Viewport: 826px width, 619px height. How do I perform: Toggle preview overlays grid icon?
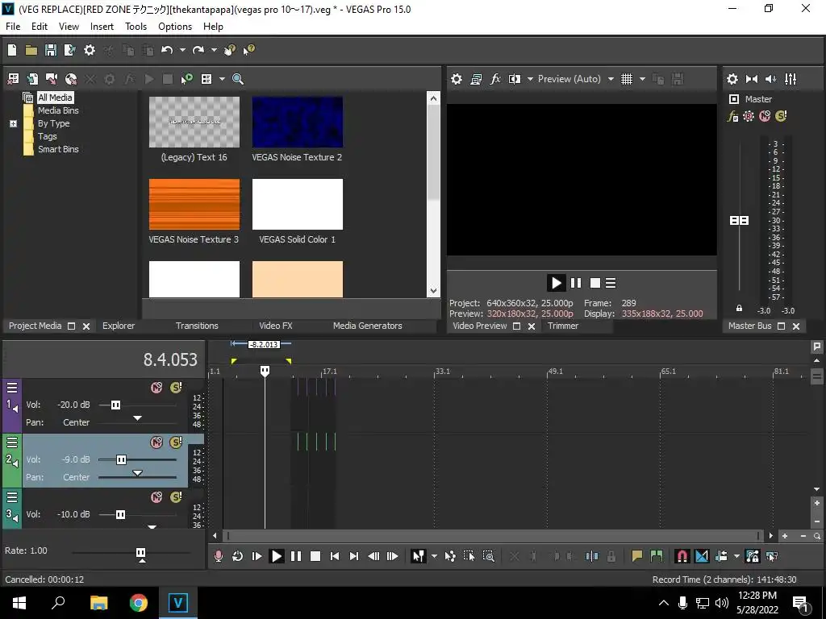(626, 79)
